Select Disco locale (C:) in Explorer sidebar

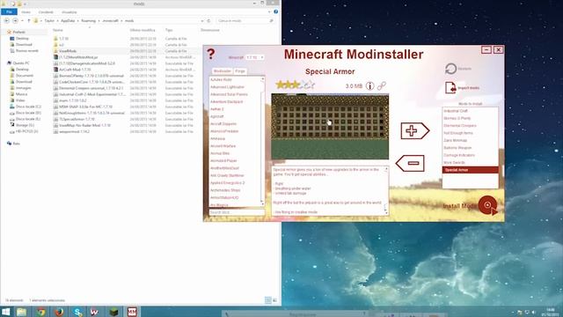coord(28,107)
